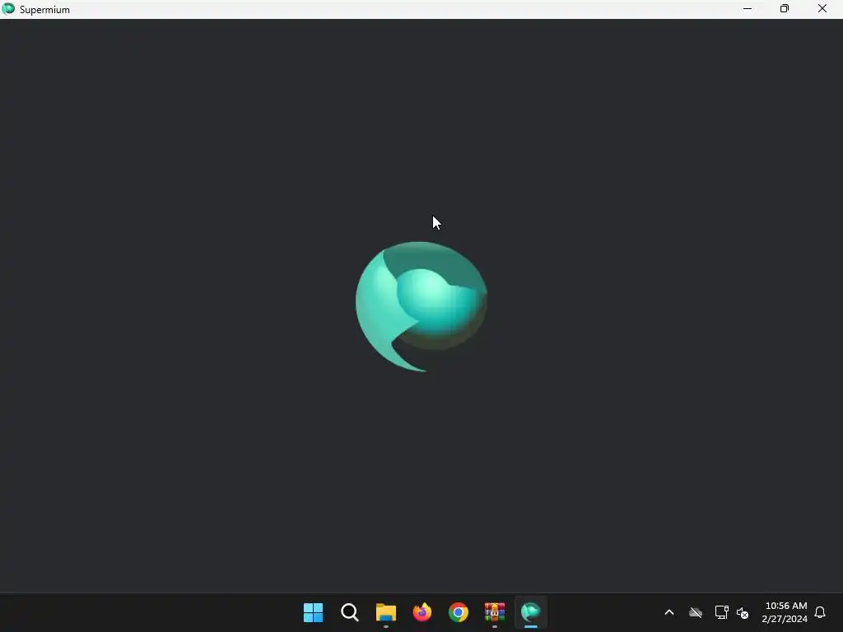Minimize the Supermium window
This screenshot has height=632, width=843.
point(748,9)
